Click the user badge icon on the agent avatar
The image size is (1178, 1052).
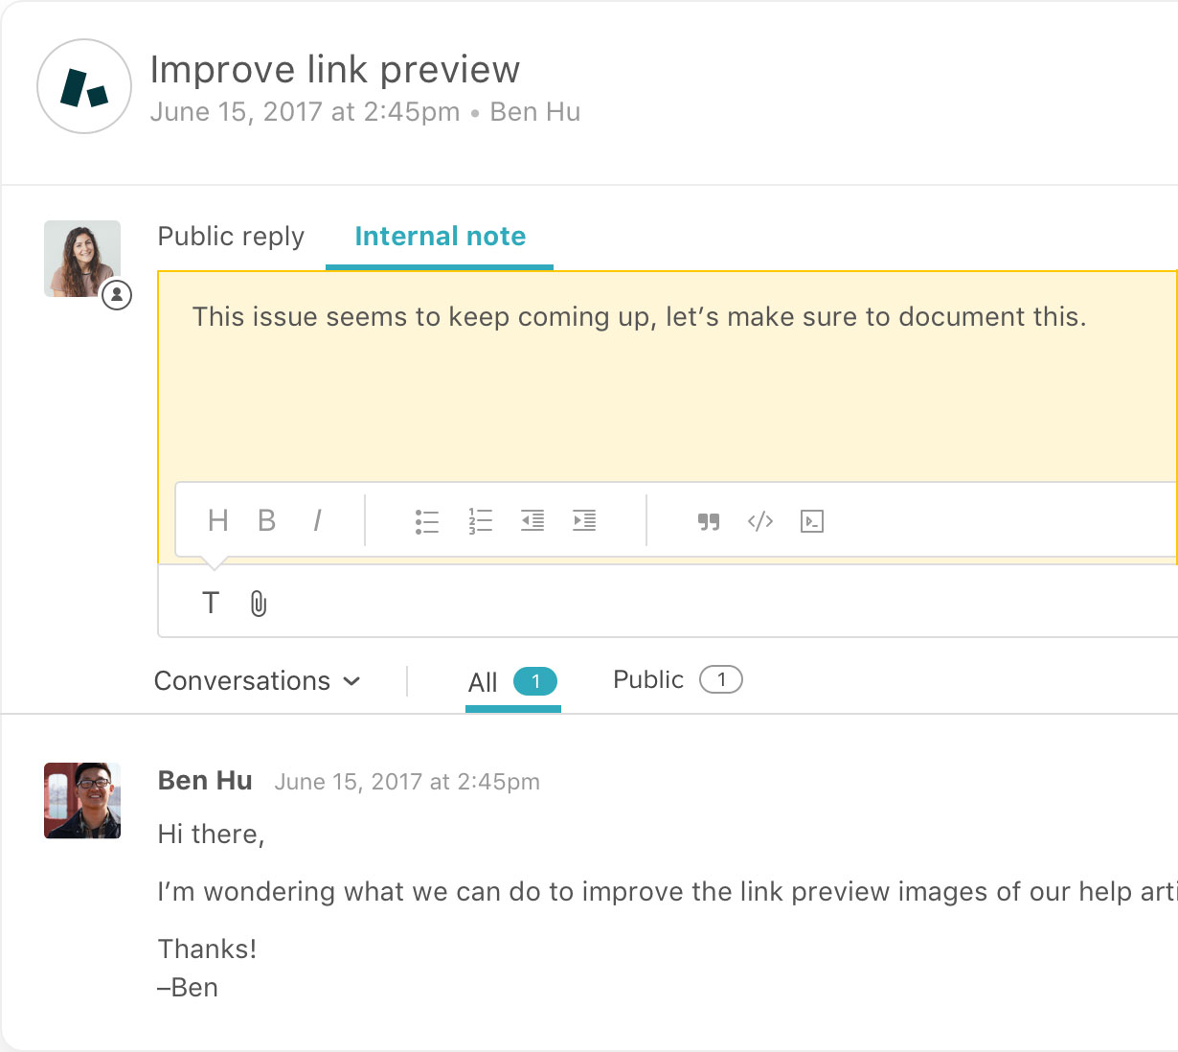tap(117, 295)
